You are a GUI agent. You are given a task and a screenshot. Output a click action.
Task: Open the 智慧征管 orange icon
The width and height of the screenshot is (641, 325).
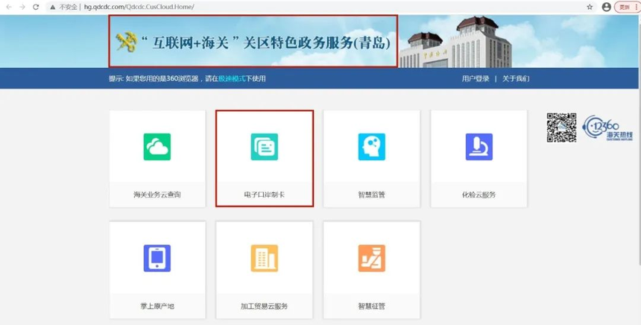[x=371, y=258]
